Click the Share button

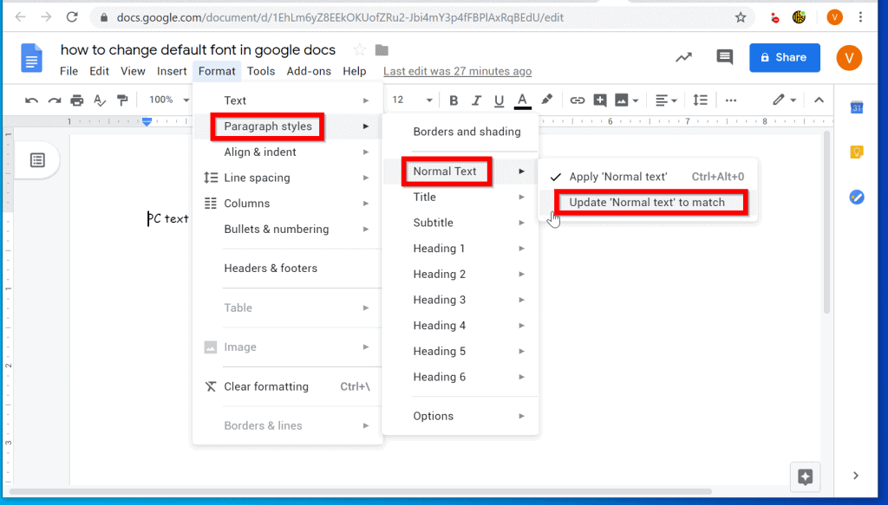(x=784, y=57)
